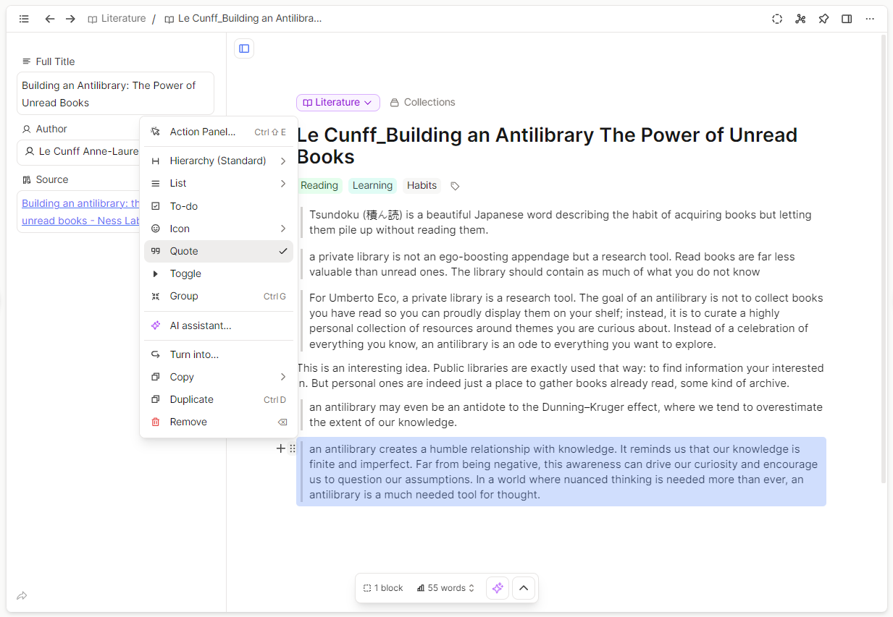Viewport: 893px width, 617px height.
Task: Click the 'a private library is not' quote
Action: 561,264
